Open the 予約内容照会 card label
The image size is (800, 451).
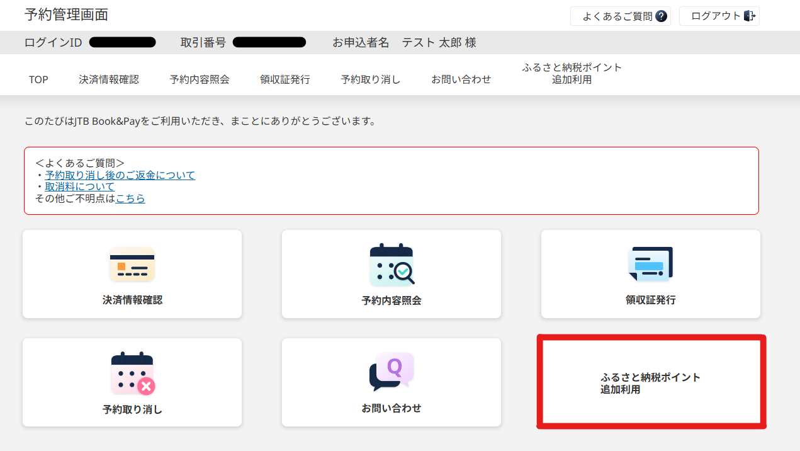click(x=392, y=300)
